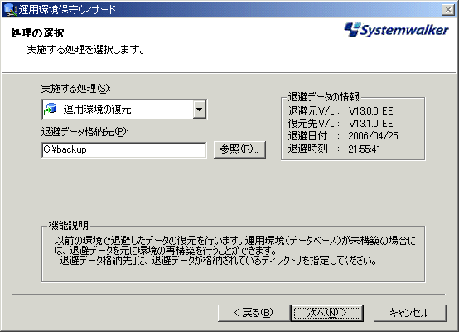The width and height of the screenshot is (459, 332).
Task: Click the 復元先V/L V13.1.0 EE value
Action: click(370, 124)
